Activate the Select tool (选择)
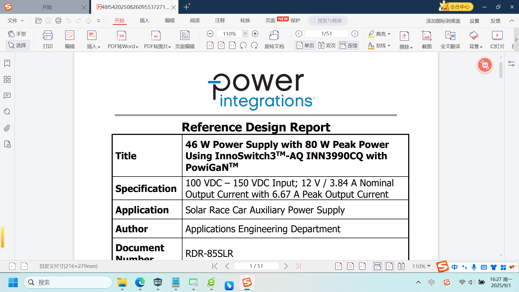 tap(18, 45)
